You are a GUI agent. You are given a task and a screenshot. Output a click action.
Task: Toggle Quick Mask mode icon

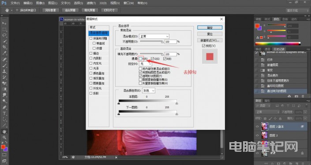click(x=4, y=155)
